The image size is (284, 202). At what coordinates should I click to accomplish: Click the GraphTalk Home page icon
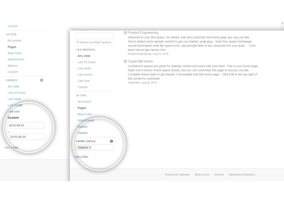125,61
